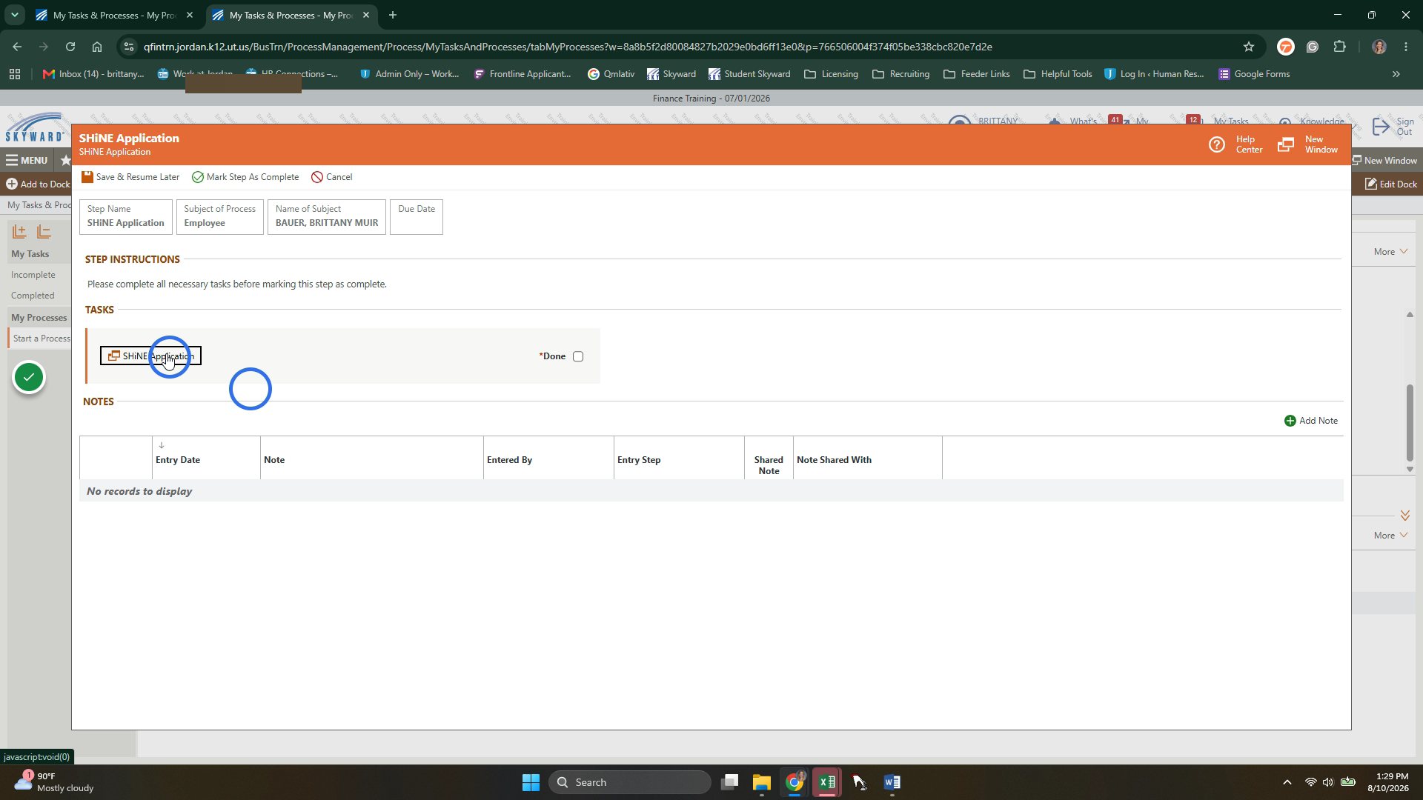1423x800 pixels.
Task: Select Completed under My Tasks
Action: point(33,296)
